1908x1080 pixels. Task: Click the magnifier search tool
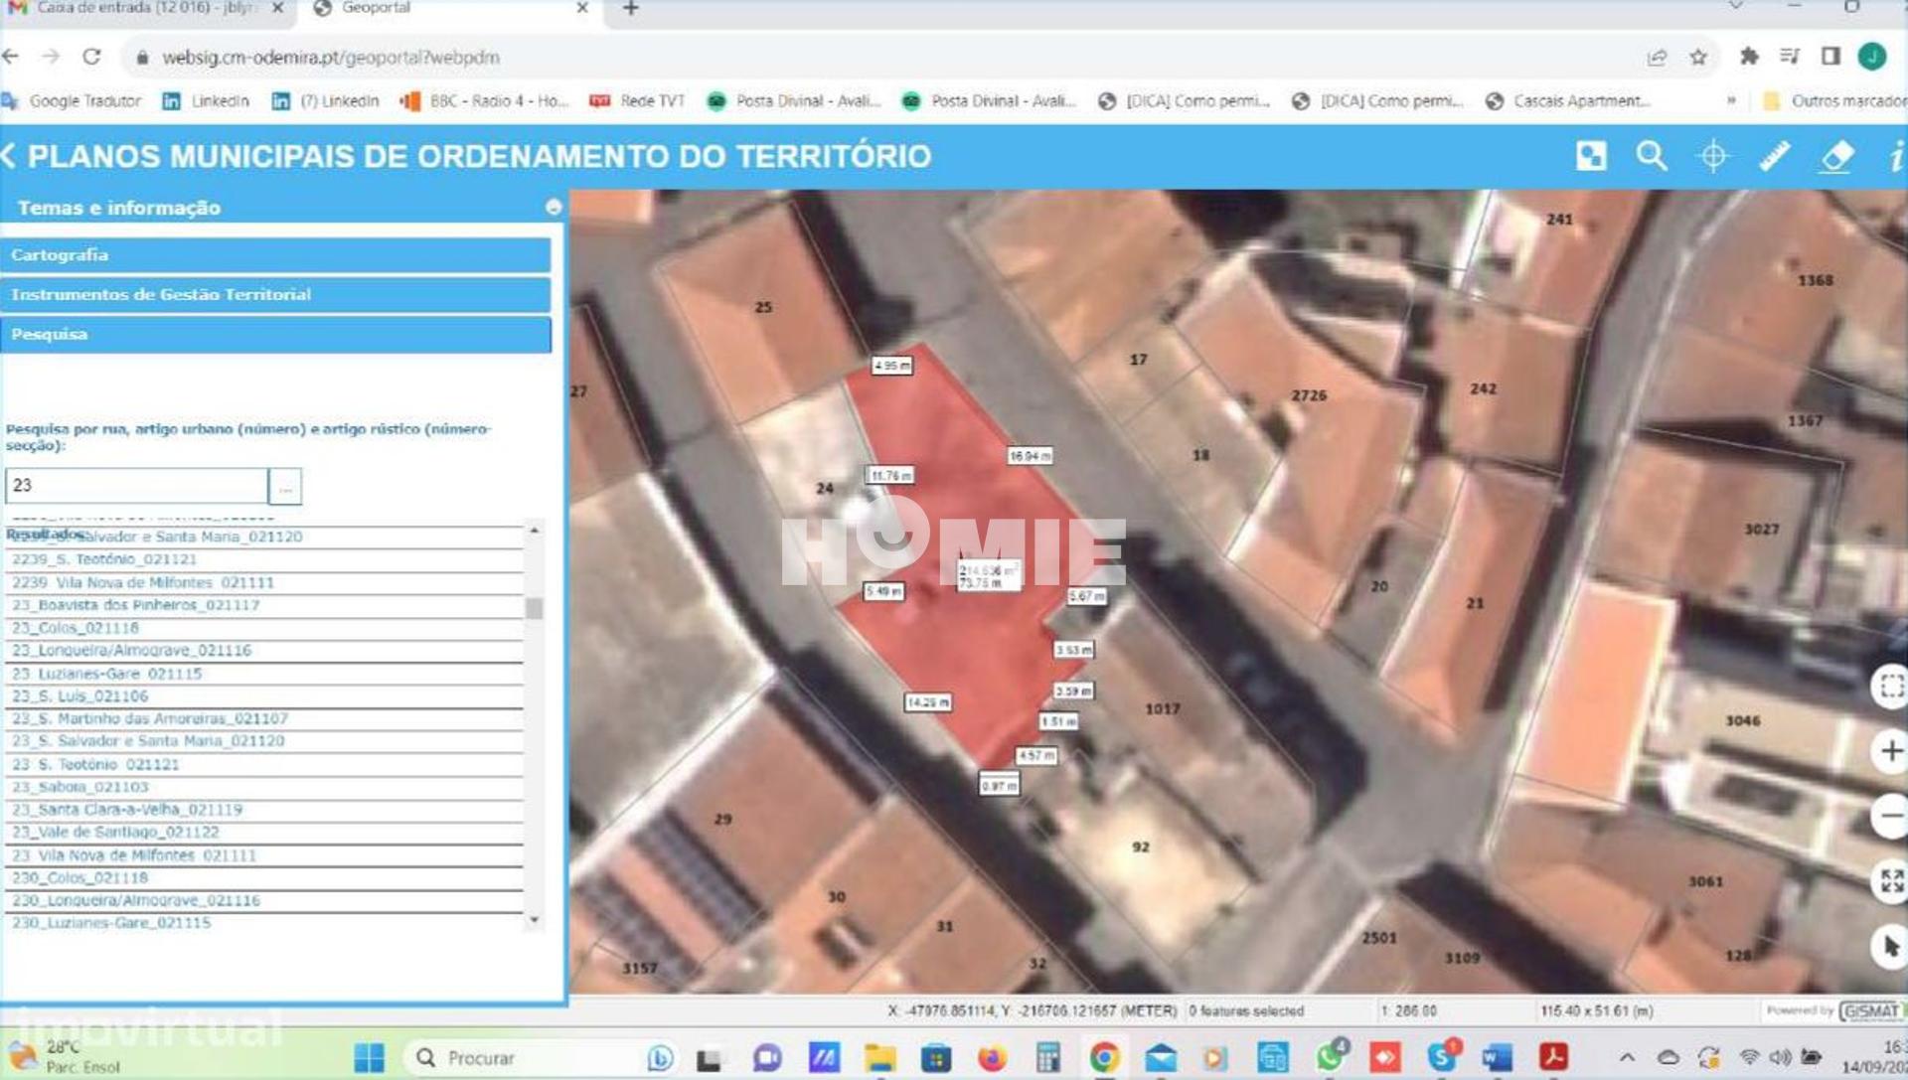tap(1651, 156)
